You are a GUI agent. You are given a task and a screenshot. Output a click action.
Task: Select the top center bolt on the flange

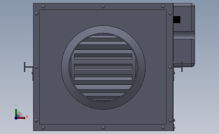pyautogui.click(x=103, y=6)
